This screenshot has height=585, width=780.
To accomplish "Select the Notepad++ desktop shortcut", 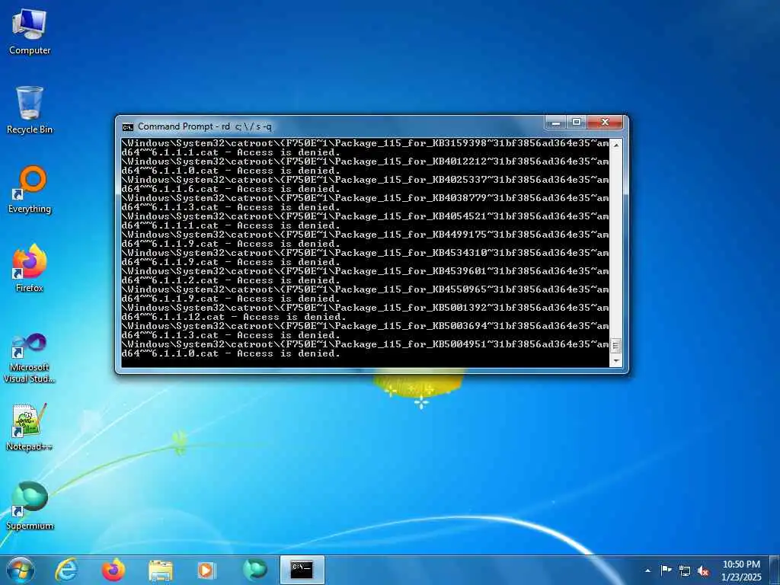I will coord(30,428).
